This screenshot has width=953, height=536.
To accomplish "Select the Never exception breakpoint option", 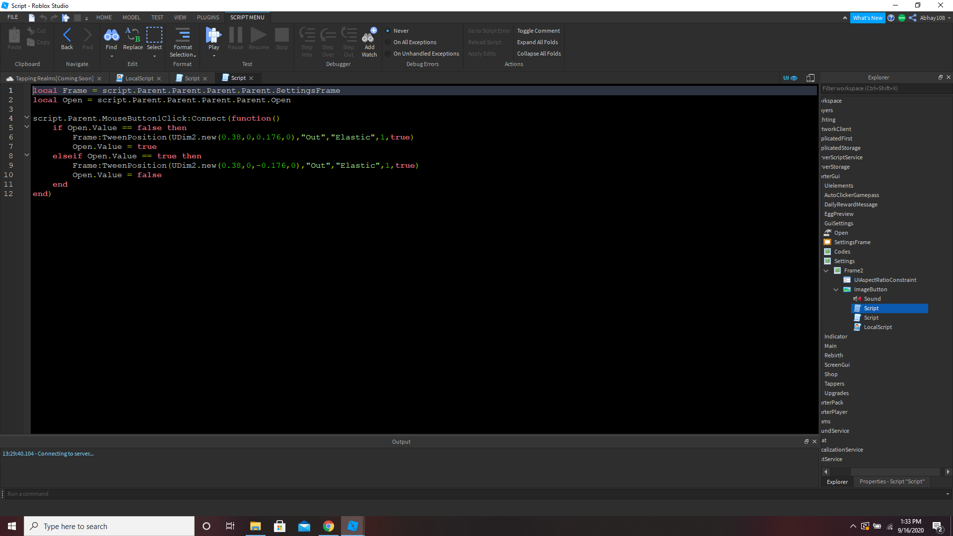I will pos(400,30).
